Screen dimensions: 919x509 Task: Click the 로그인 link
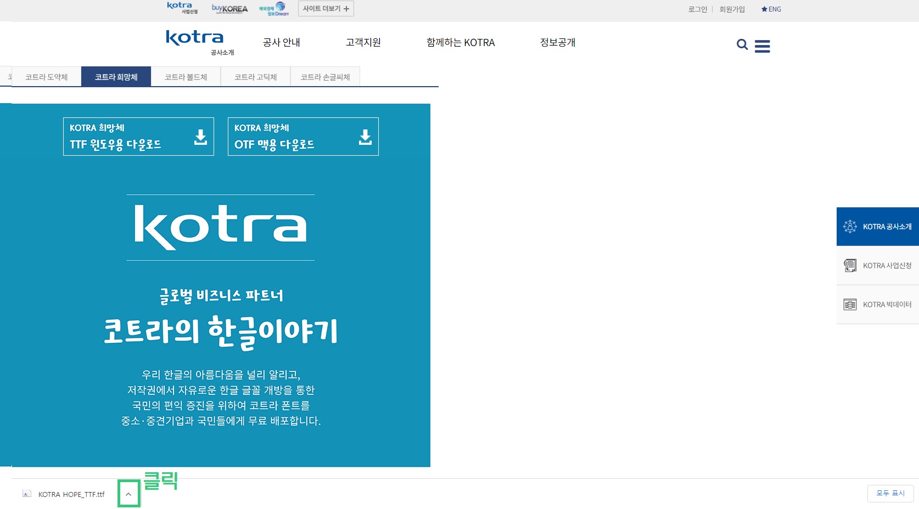pos(698,9)
